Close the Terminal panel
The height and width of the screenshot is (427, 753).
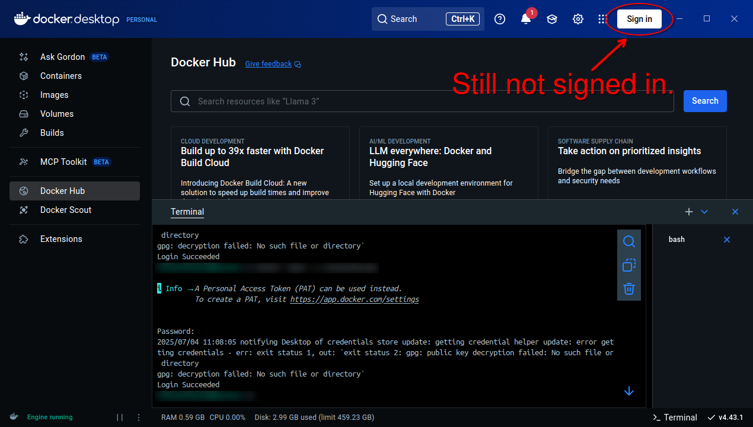735,212
